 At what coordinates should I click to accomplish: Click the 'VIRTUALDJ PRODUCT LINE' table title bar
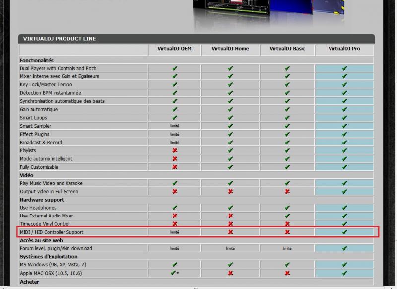click(197, 39)
